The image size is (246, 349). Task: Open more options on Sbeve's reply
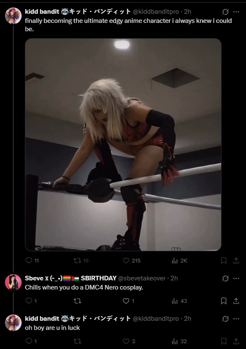[236, 278]
